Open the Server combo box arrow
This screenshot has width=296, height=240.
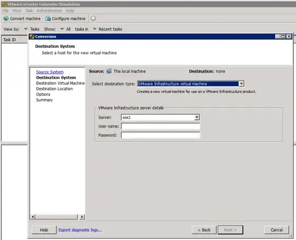click(x=197, y=117)
